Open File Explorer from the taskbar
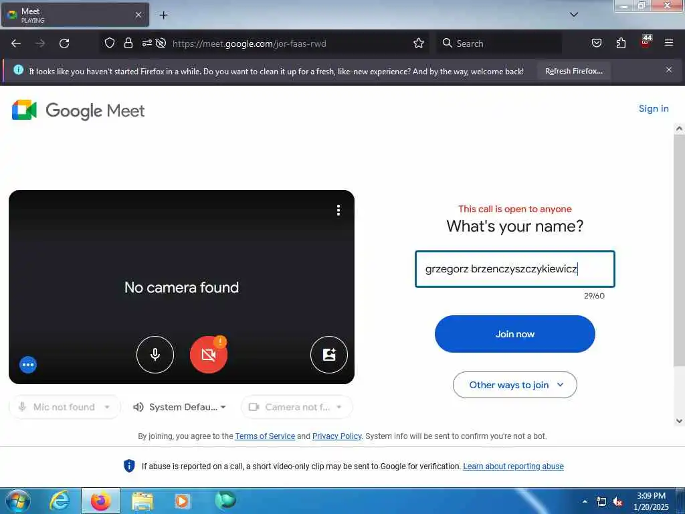The width and height of the screenshot is (685, 514). (x=142, y=501)
